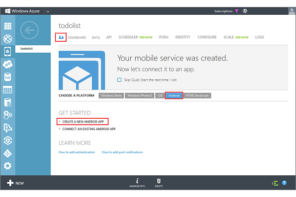
Task: Open the Scale Preview tab
Action: click(x=236, y=37)
